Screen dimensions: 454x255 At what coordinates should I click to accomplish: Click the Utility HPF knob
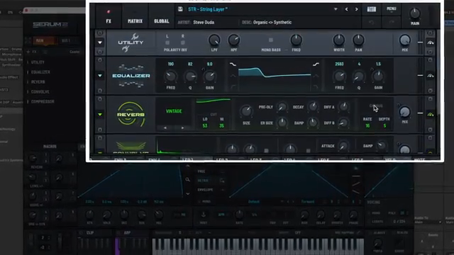(233, 40)
